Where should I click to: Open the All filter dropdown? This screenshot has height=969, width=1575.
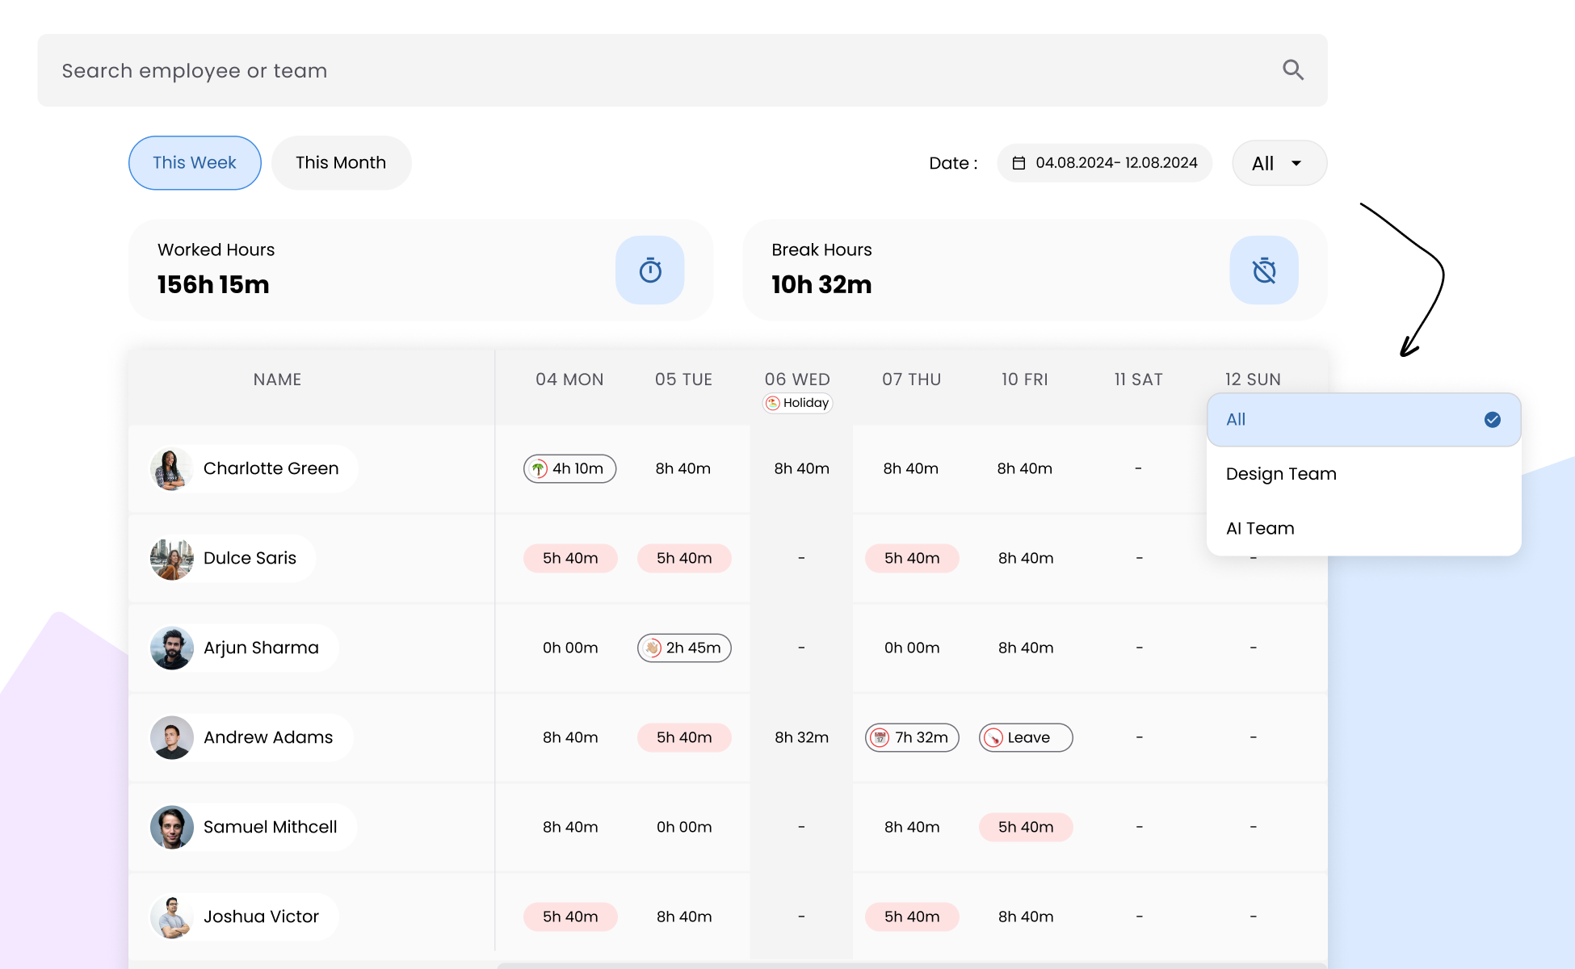click(1279, 162)
